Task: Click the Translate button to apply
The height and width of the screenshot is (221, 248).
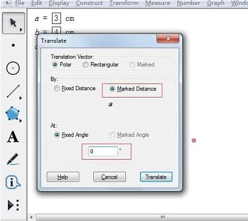Action: 156,177
